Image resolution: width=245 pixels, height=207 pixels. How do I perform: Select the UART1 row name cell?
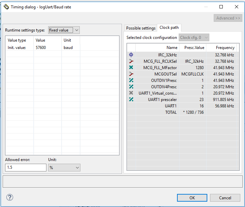[x=157, y=106]
